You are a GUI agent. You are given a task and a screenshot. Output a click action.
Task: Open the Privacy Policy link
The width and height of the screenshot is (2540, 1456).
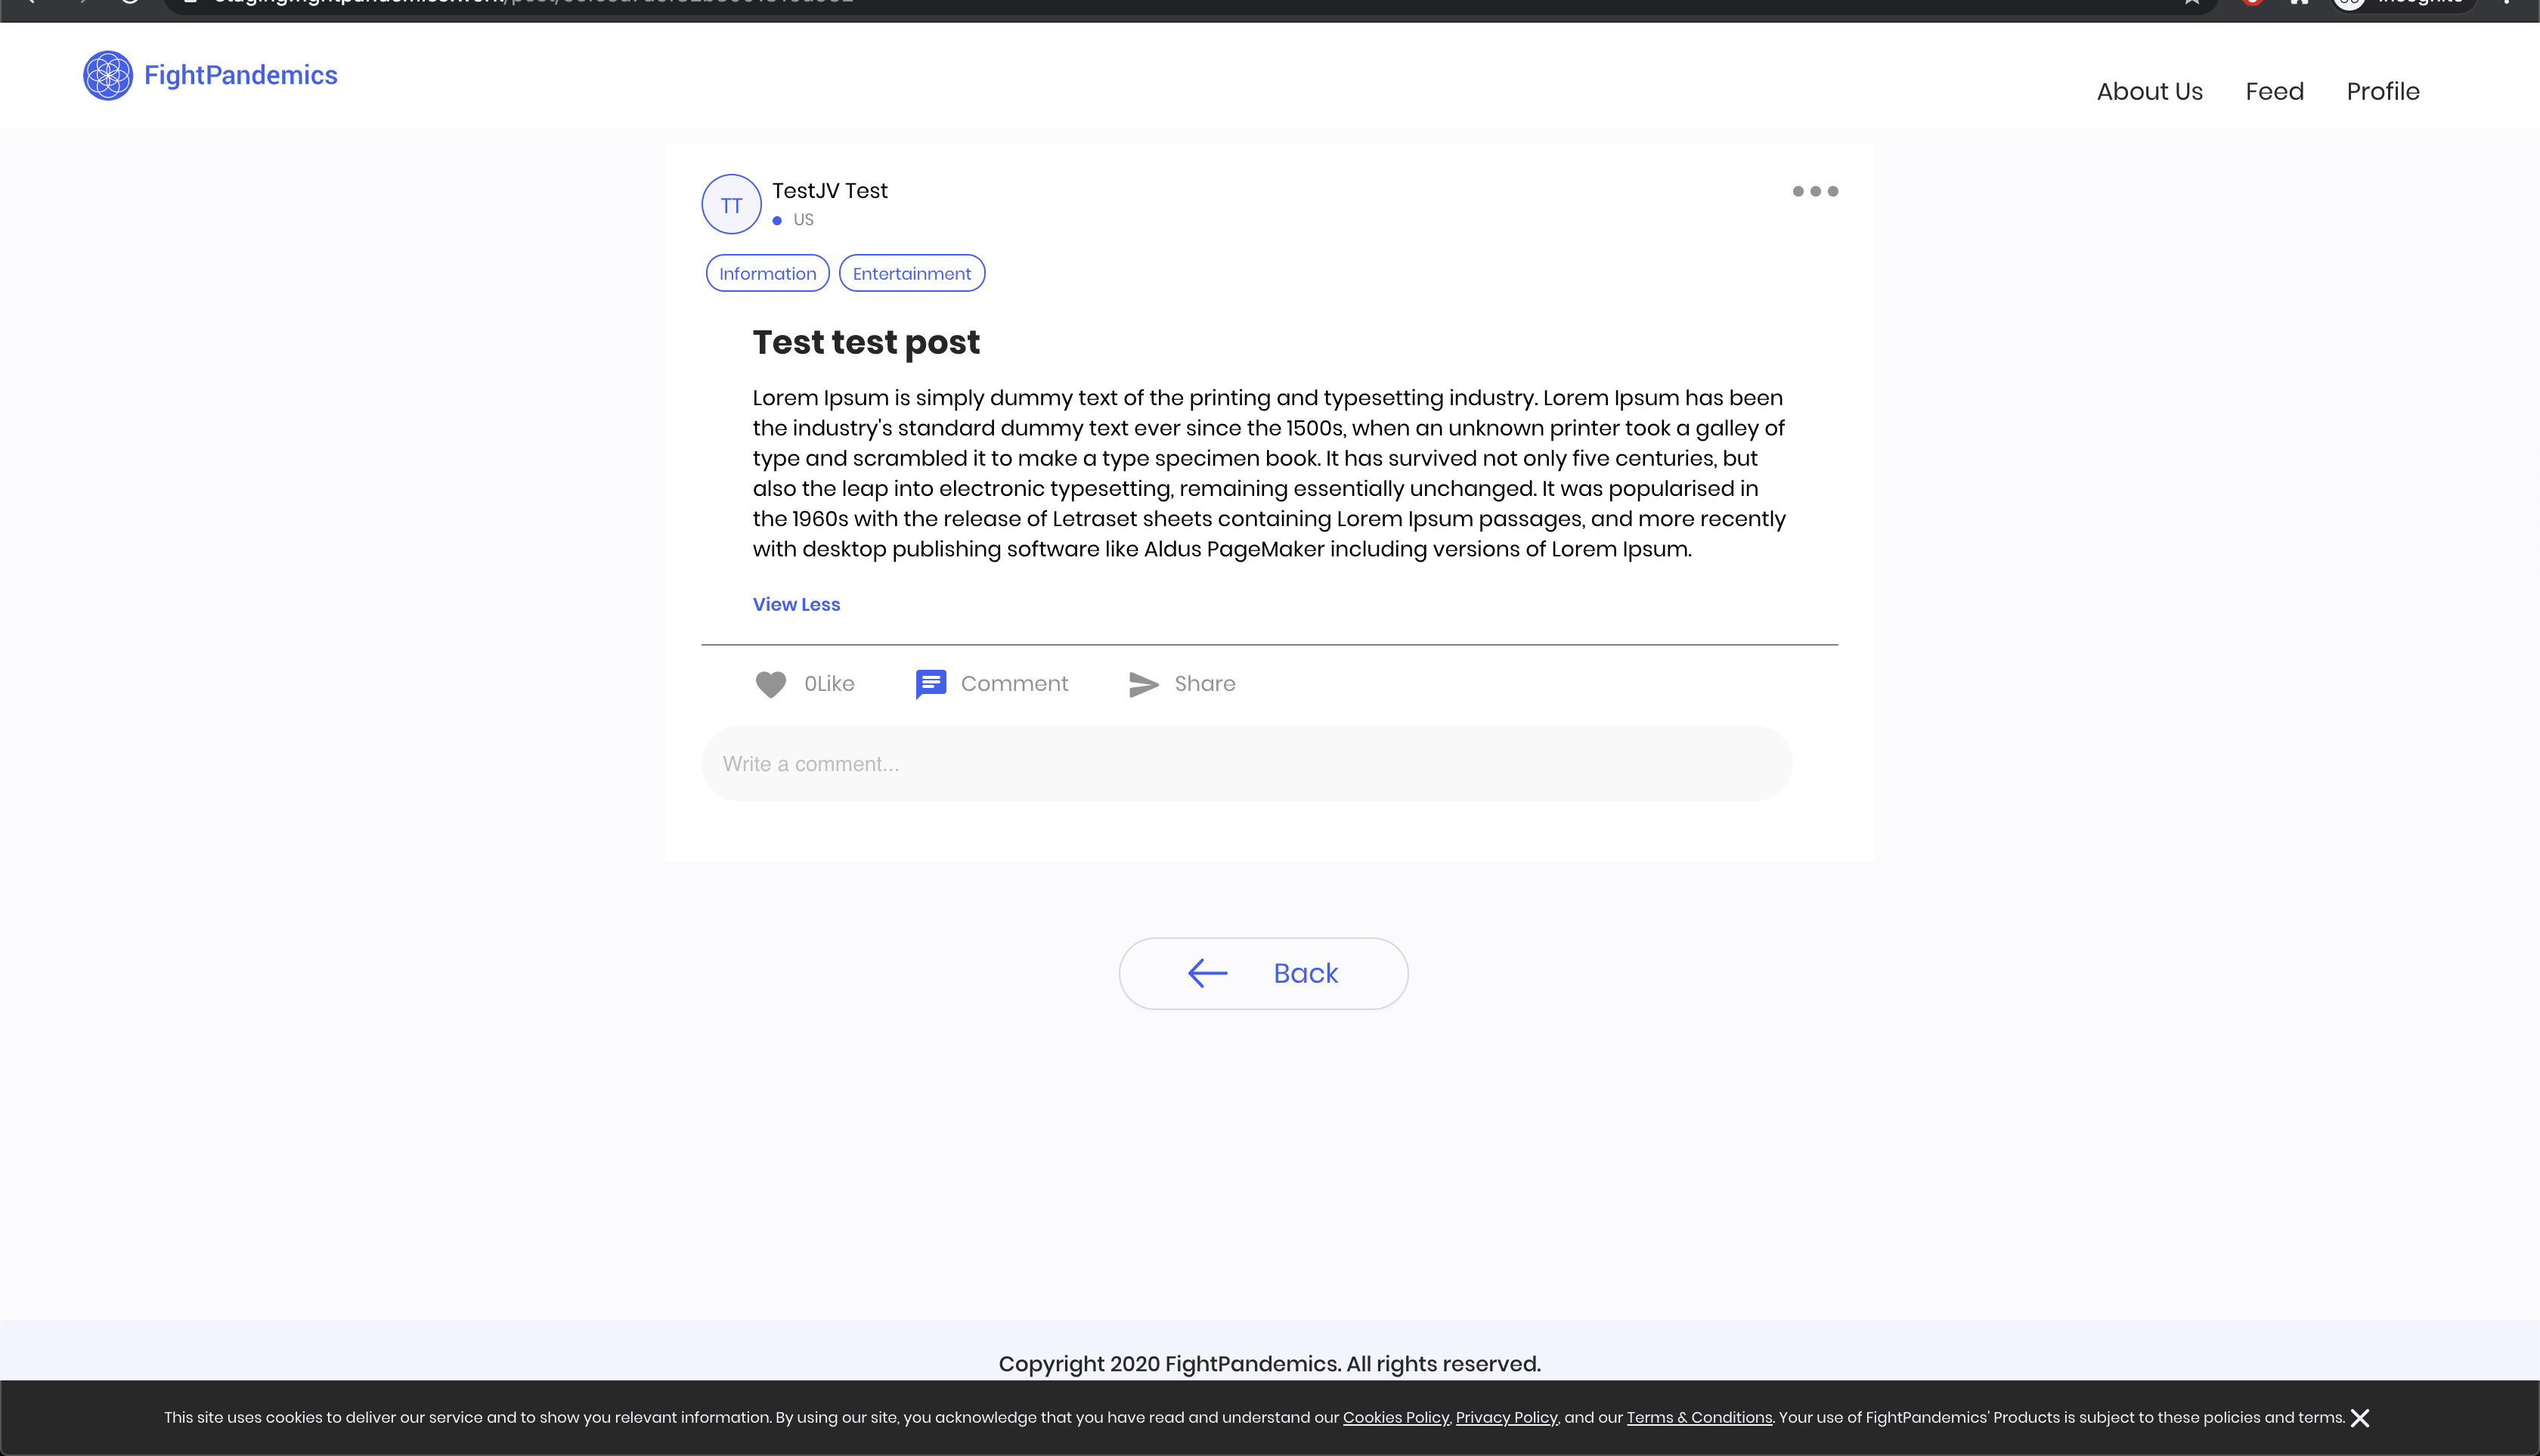coord(1506,1417)
